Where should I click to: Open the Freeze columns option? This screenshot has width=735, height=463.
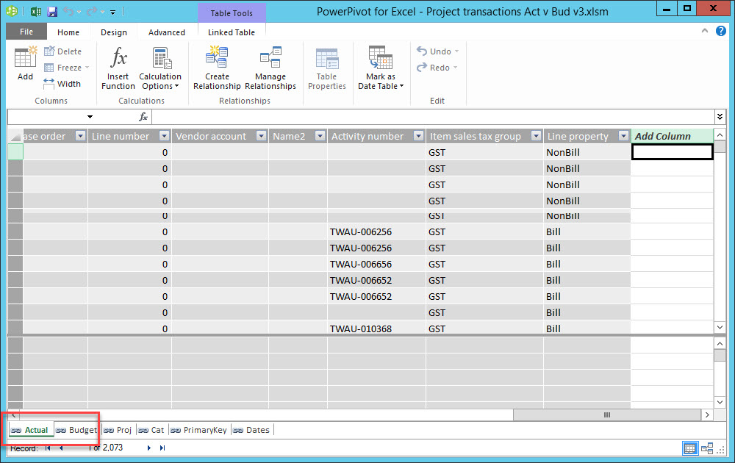(x=66, y=68)
